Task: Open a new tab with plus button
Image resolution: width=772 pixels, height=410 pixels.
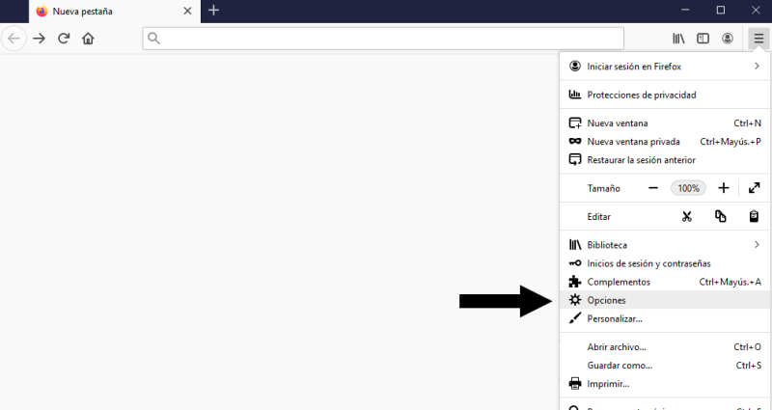Action: click(213, 11)
